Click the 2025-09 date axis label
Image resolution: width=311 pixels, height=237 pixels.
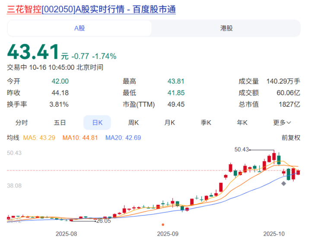[168, 234]
